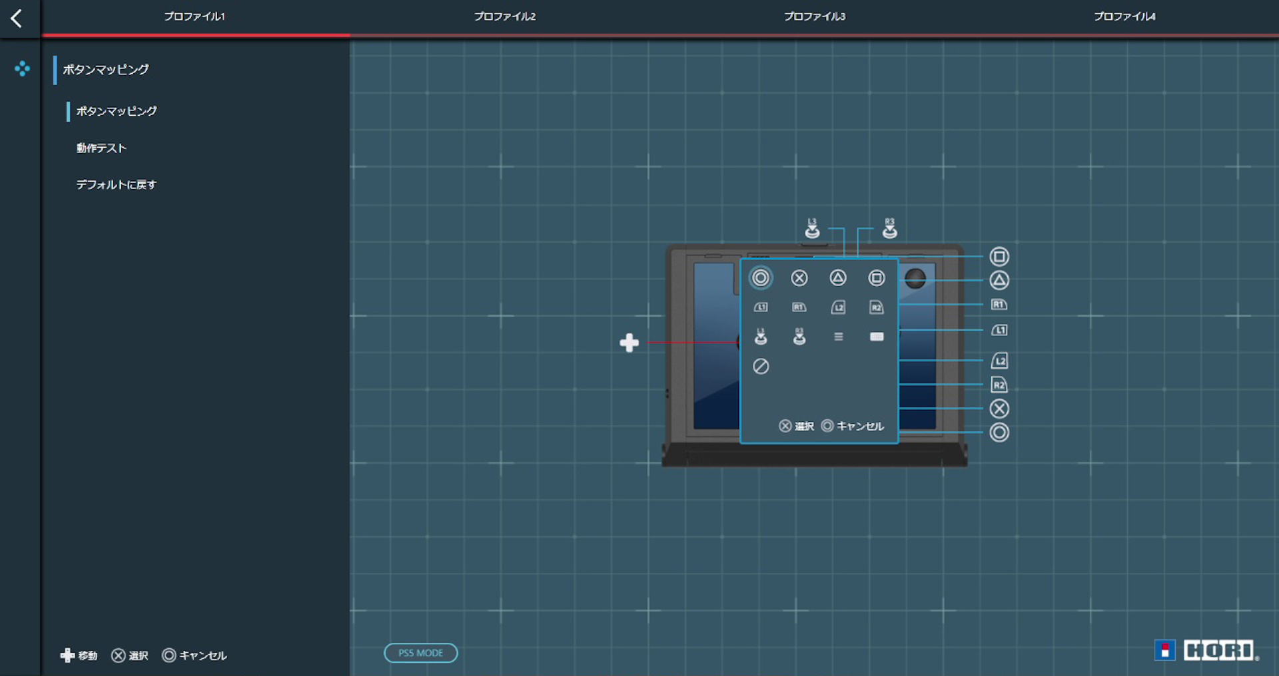Click 選択 inside the assignment popup
The width and height of the screenshot is (1279, 676).
click(797, 426)
